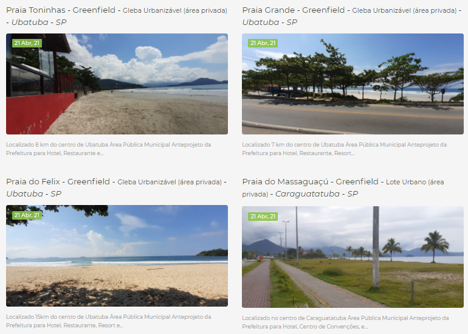Click the Praia do Felix beach photo
This screenshot has width=468, height=334.
117,256
